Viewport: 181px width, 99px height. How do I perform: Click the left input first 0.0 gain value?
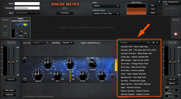(9, 43)
